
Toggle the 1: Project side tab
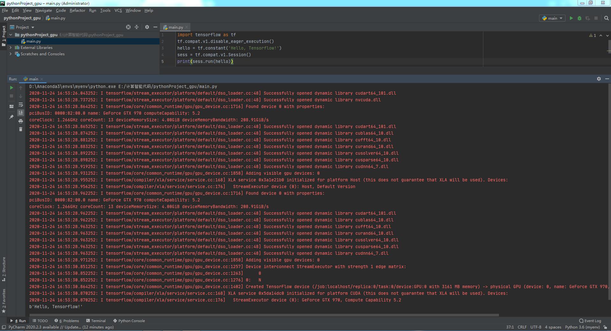click(x=4, y=36)
